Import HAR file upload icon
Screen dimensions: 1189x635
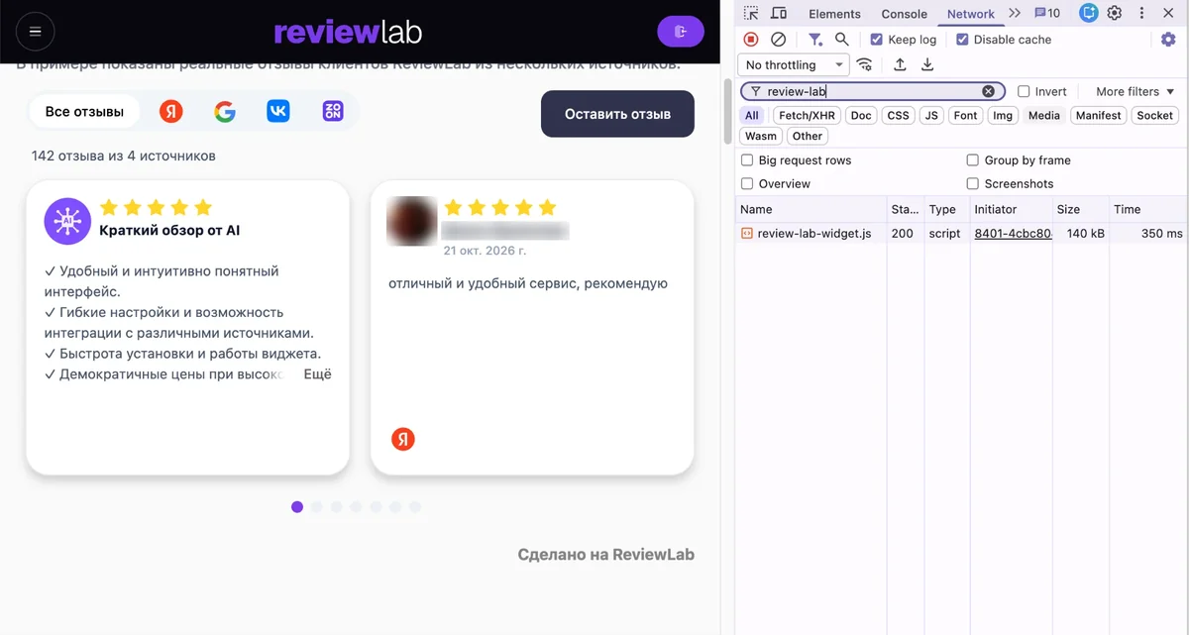point(900,64)
